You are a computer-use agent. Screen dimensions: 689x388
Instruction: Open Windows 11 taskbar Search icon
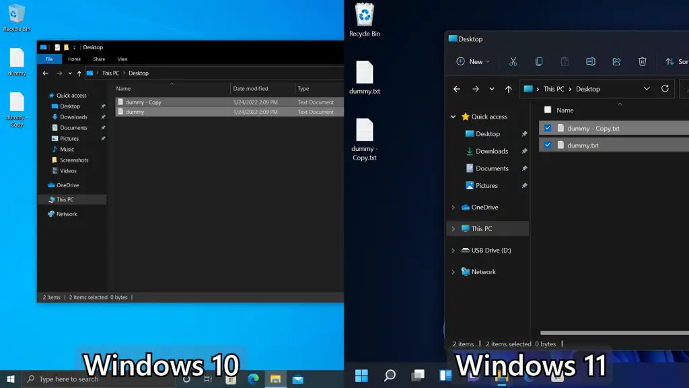pyautogui.click(x=390, y=375)
